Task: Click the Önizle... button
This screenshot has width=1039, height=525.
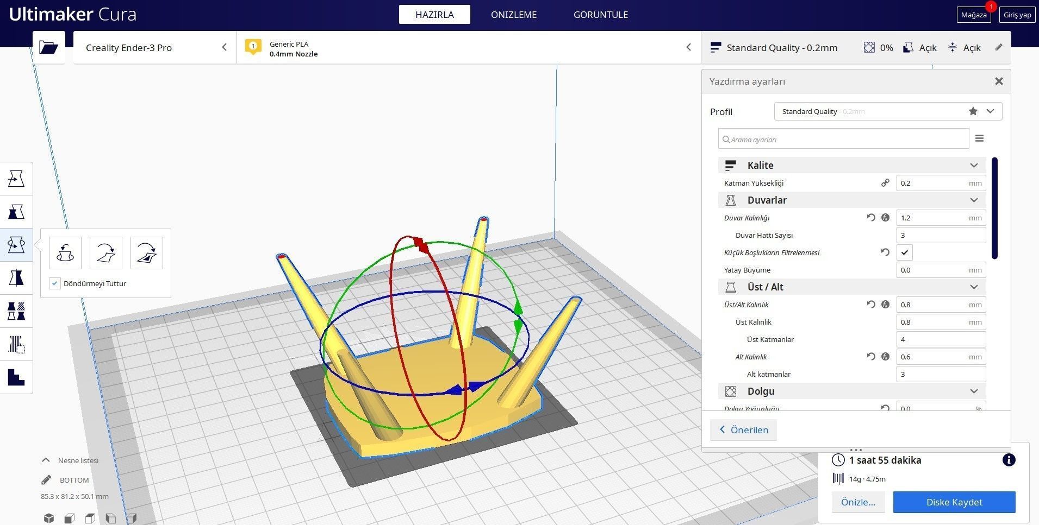Action: (x=858, y=502)
